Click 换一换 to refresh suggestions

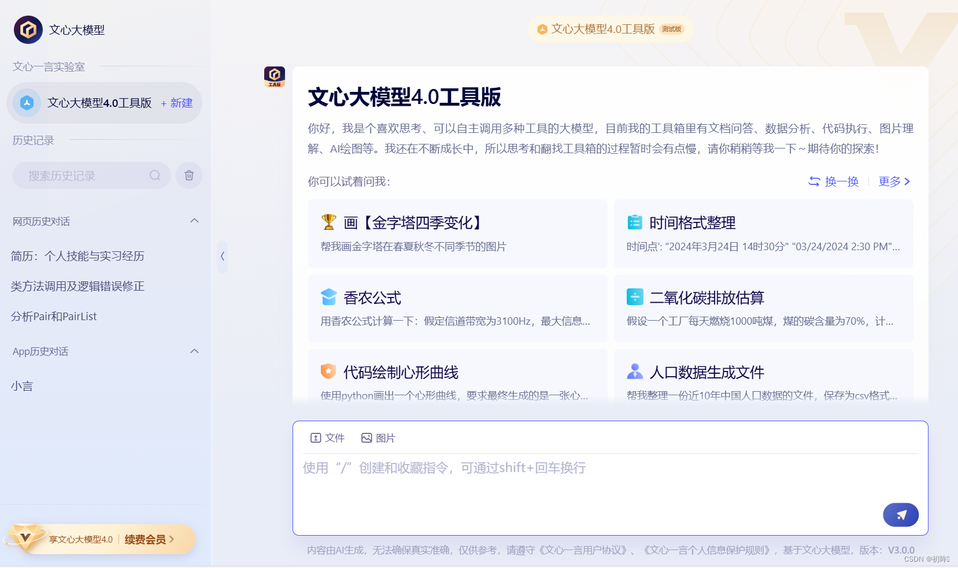[x=842, y=181]
